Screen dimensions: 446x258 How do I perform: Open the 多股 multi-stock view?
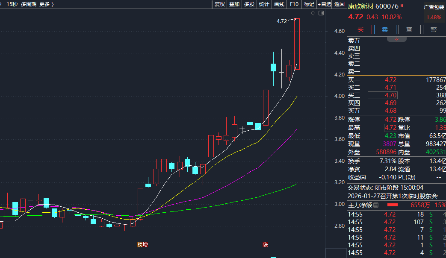tap(249, 4)
